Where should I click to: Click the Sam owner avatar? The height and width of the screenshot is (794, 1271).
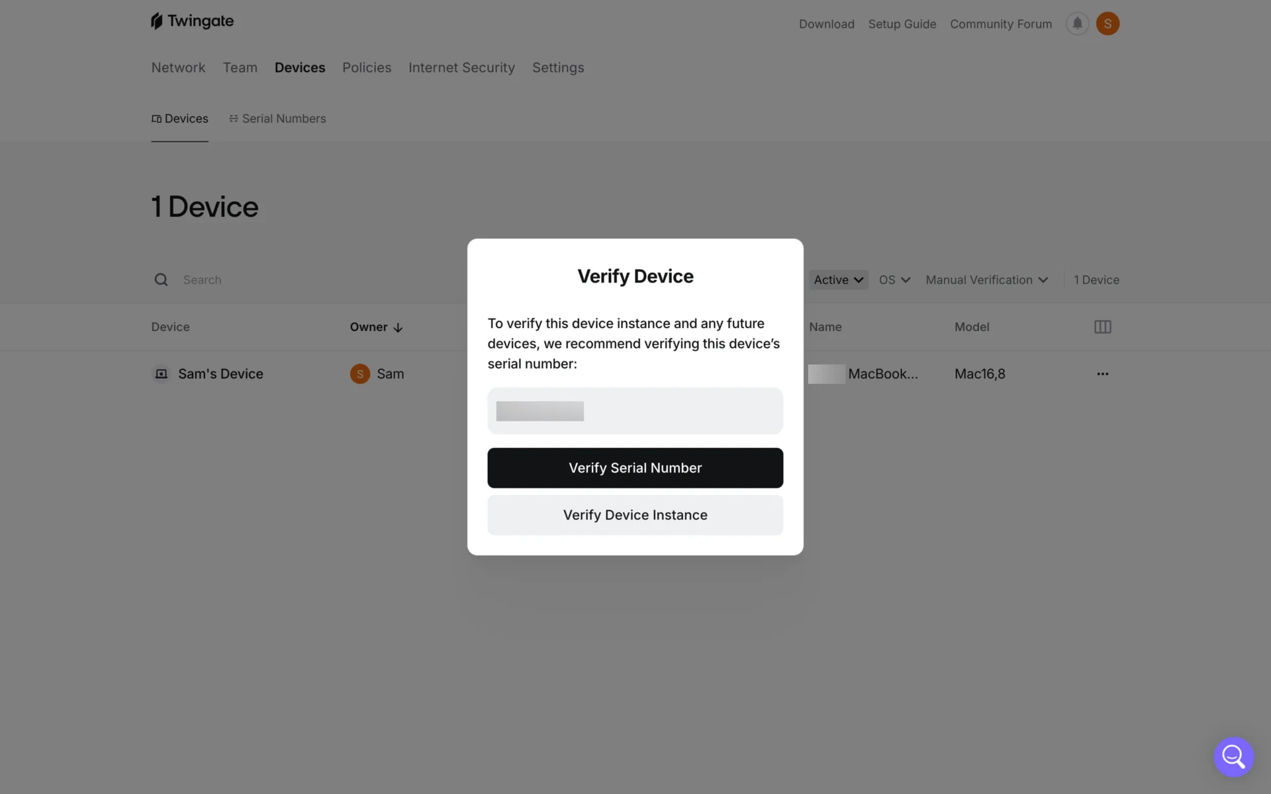tap(359, 374)
